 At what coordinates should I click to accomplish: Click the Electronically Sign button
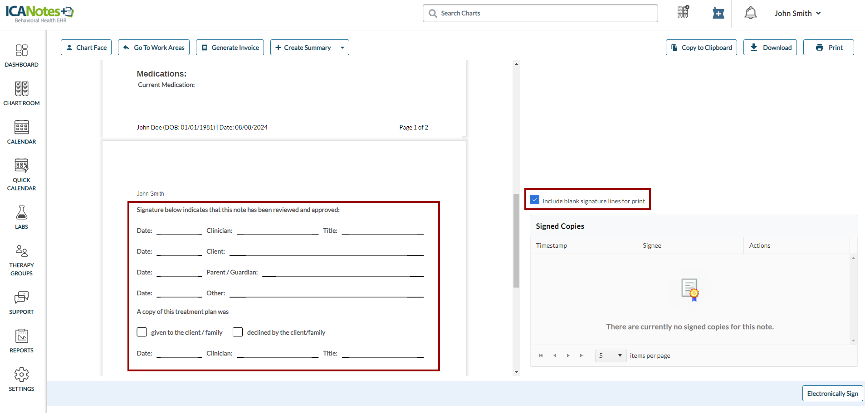(x=832, y=394)
